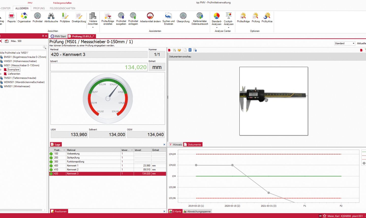Click the search magnifier in left panel
This screenshot has height=218, width=366.
click(44, 47)
